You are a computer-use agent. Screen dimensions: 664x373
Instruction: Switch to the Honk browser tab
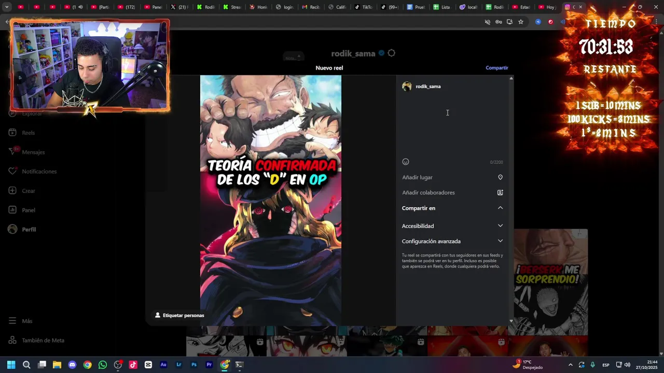pos(258,7)
